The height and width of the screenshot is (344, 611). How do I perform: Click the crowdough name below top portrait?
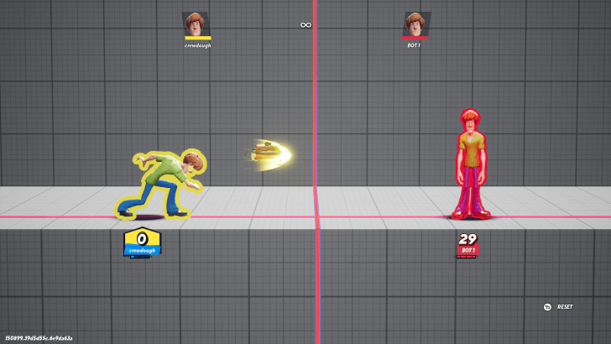(197, 45)
